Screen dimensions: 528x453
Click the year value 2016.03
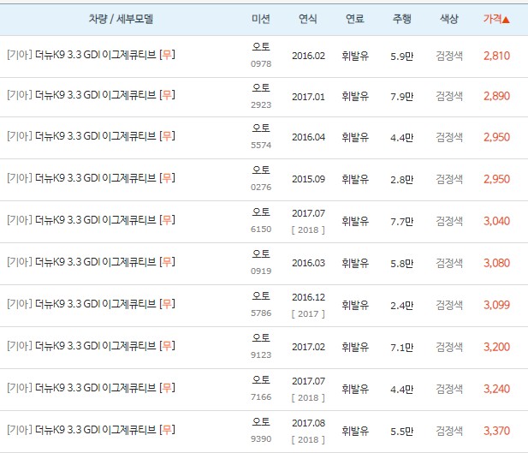308,263
